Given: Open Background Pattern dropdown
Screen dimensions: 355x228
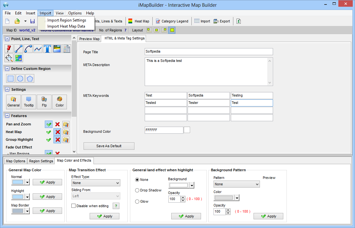Looking at the screenshot, I should 237,184.
